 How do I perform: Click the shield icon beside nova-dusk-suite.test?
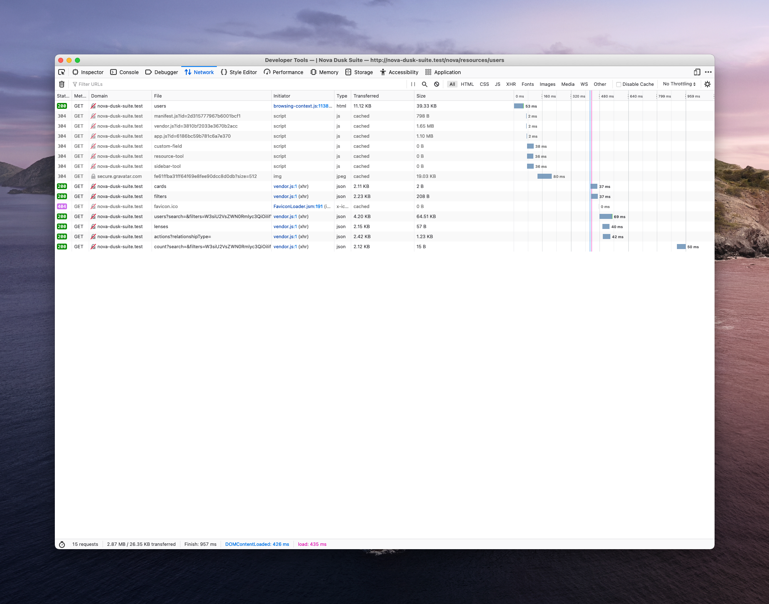pyautogui.click(x=93, y=106)
